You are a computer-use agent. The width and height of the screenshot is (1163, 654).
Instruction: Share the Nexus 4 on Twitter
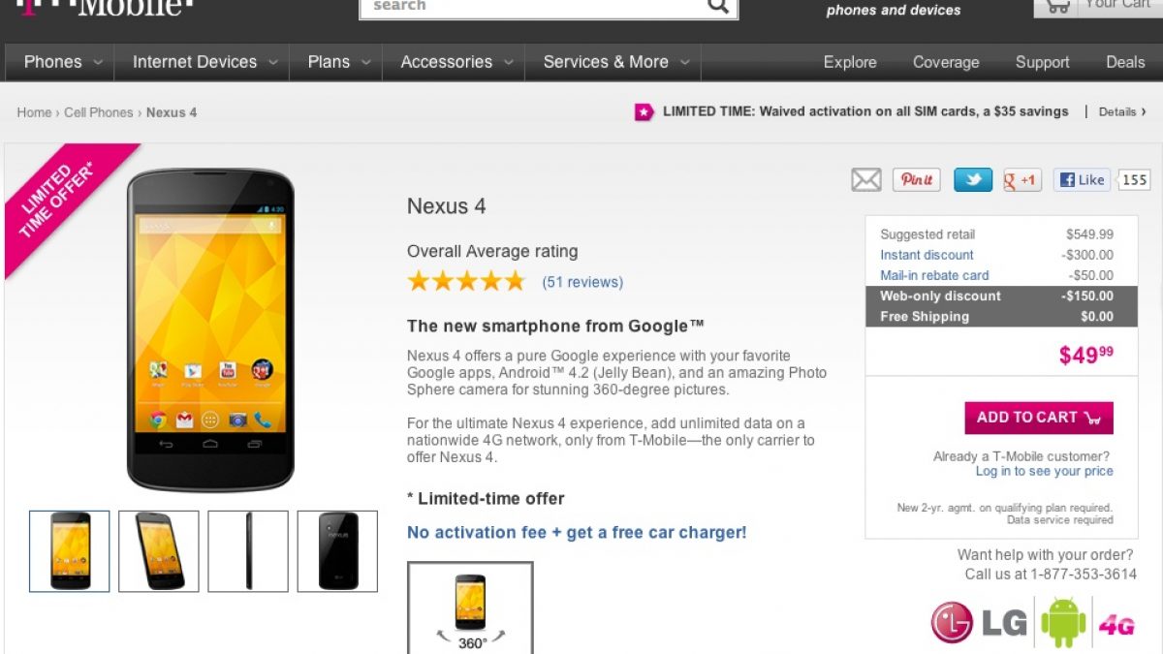click(973, 180)
